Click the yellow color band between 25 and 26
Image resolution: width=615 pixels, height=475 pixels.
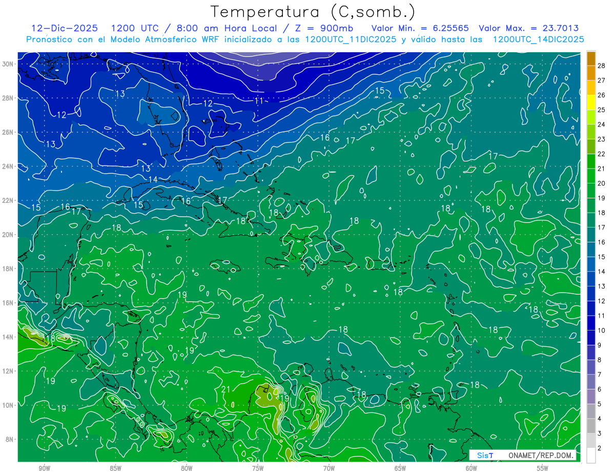coord(591,102)
